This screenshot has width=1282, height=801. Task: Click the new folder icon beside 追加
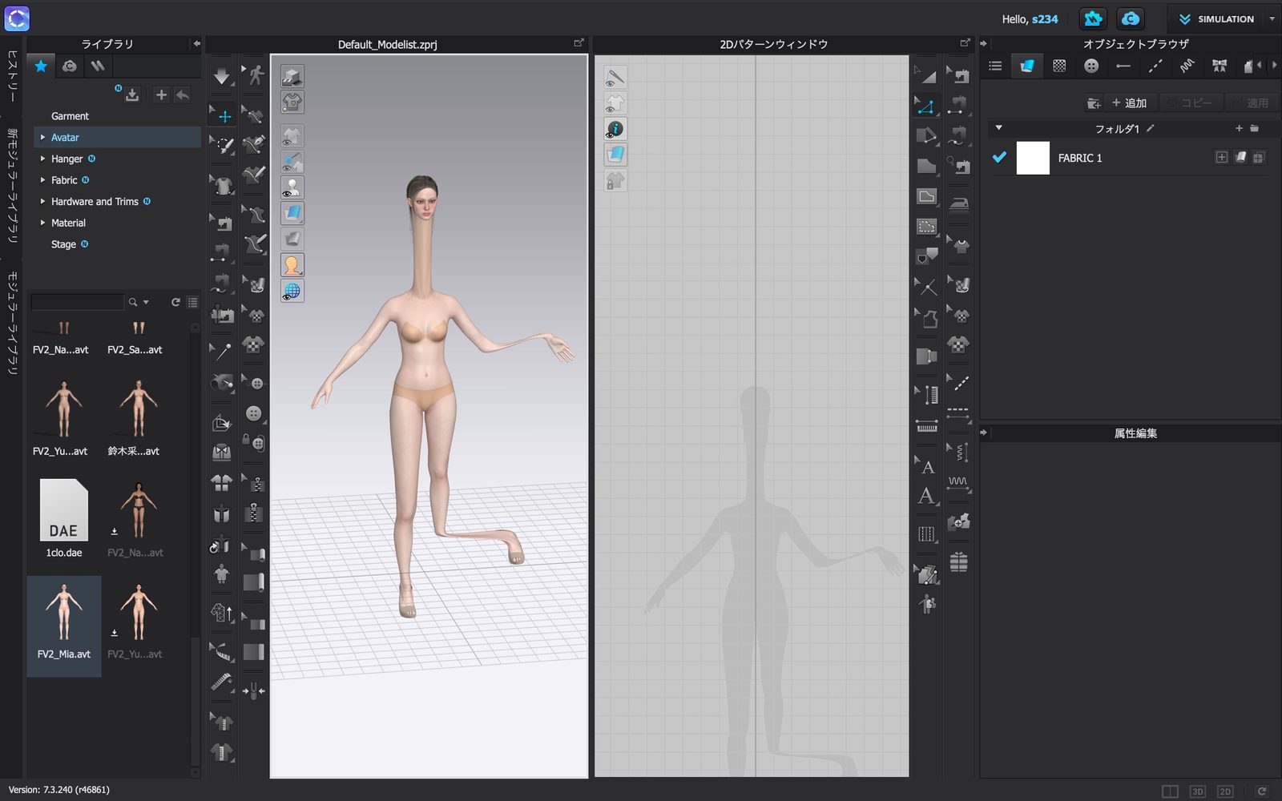point(1093,103)
